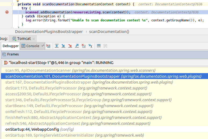Select frame startBeans:149, DefaultLifecycleProcessor
The height and width of the screenshot is (139, 208).
105,106
